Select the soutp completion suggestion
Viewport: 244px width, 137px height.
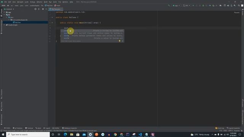pyautogui.click(x=92, y=35)
